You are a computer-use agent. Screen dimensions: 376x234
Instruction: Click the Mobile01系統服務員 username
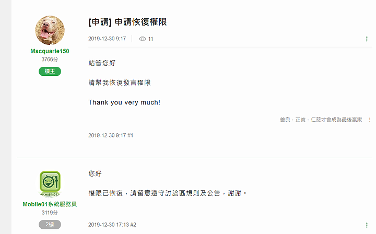coord(50,204)
